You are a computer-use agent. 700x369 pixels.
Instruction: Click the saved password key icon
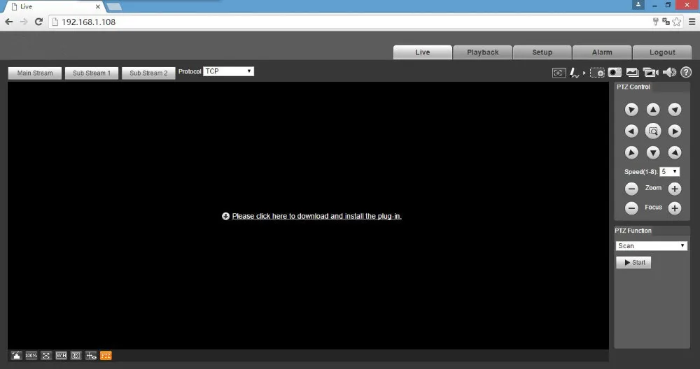[656, 22]
